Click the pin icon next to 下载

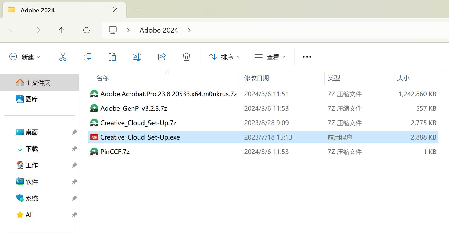(x=74, y=149)
